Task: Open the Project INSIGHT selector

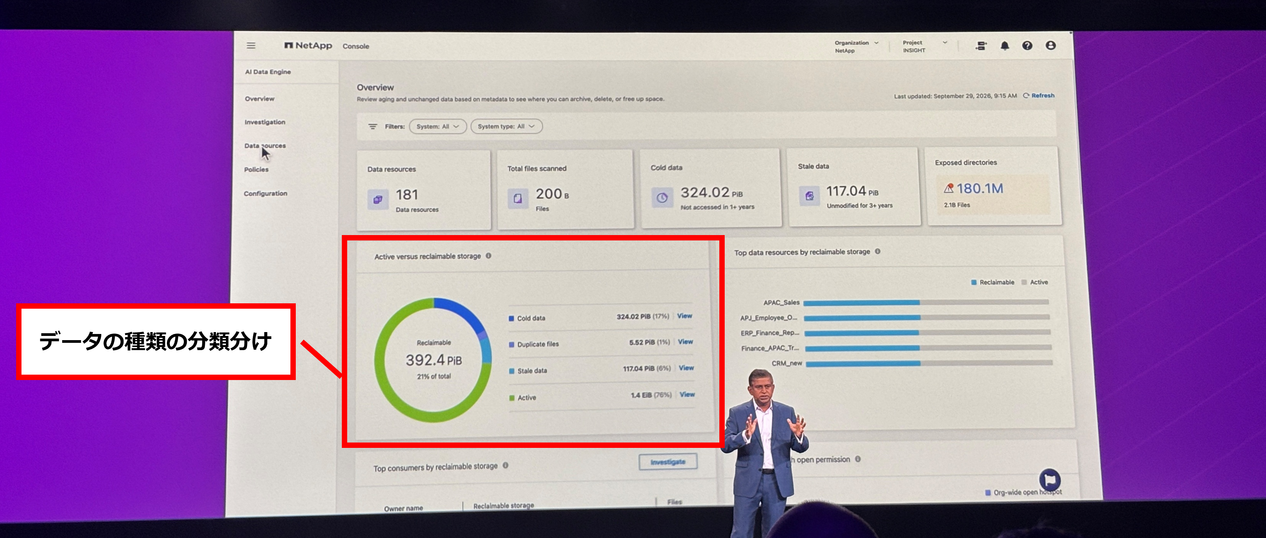Action: (x=925, y=46)
